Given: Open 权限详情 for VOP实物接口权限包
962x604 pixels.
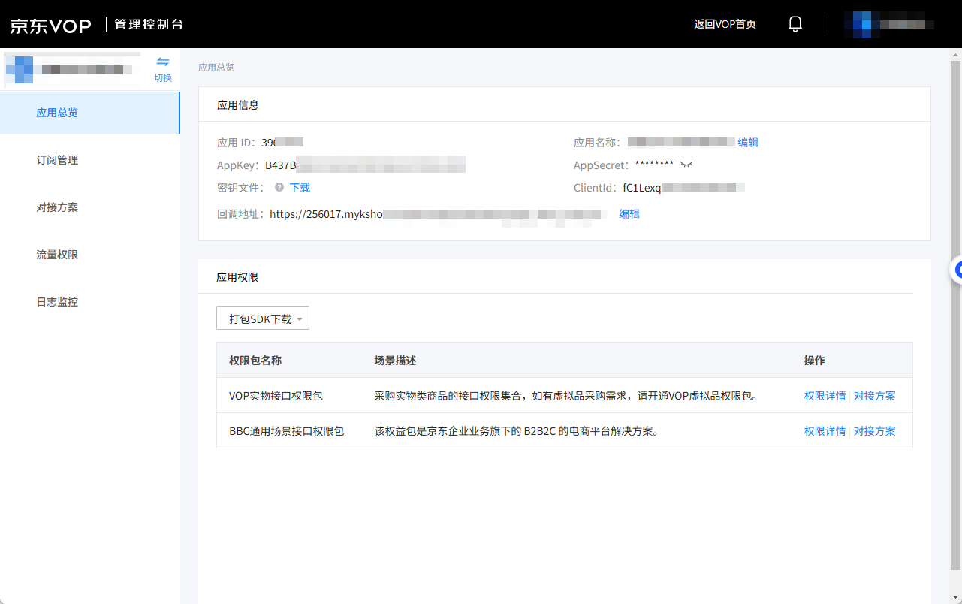Looking at the screenshot, I should click(x=825, y=395).
